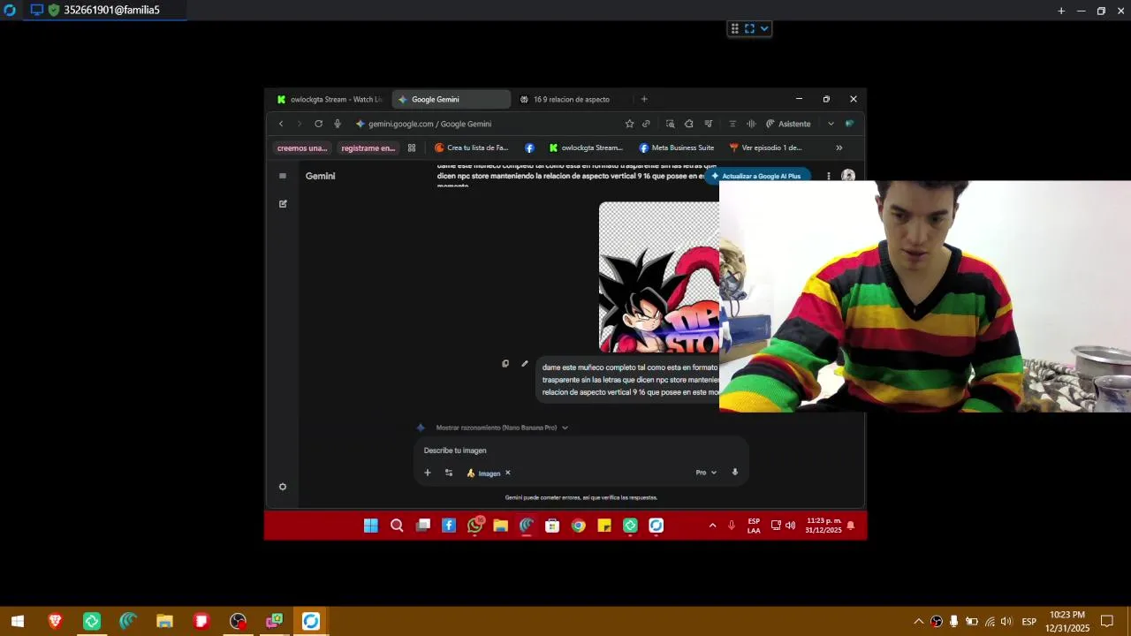Click the link icon in the address bar
The image size is (1131, 636).
pyautogui.click(x=646, y=124)
